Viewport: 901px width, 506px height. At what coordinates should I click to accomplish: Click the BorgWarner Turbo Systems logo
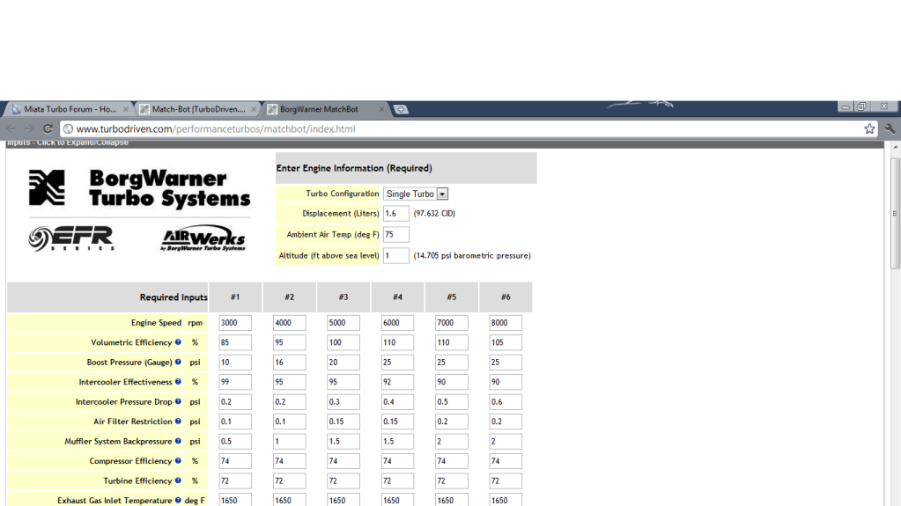point(140,187)
